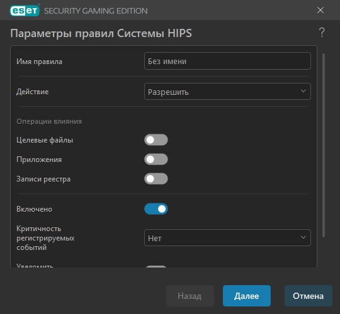The image size is (340, 314).
Task: Click the SECURITY GAMING EDITION title text
Action: point(96,11)
